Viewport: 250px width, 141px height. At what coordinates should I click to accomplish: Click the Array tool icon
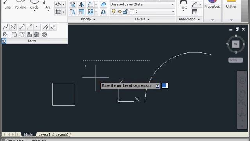(x=91, y=12)
